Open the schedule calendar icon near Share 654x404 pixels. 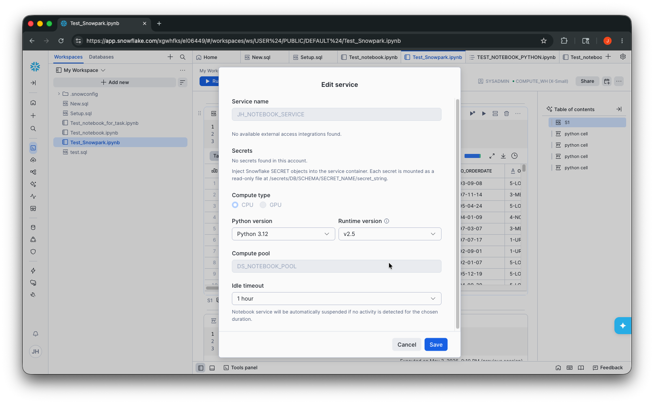pos(607,81)
